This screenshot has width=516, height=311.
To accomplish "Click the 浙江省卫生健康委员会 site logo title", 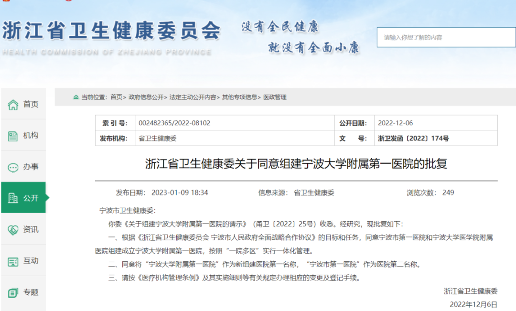I will (x=111, y=31).
